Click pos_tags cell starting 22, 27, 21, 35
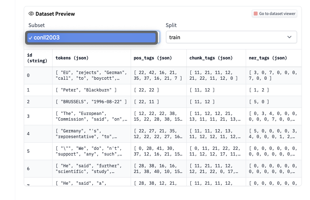This screenshot has width=310, height=200. coord(159,134)
